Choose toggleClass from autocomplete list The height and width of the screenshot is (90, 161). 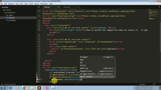click(97, 71)
